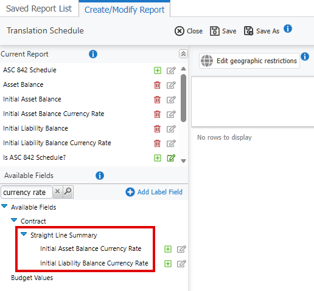Open info icon beside geographic restrictions
This screenshot has width=314, height=291.
click(x=305, y=56)
